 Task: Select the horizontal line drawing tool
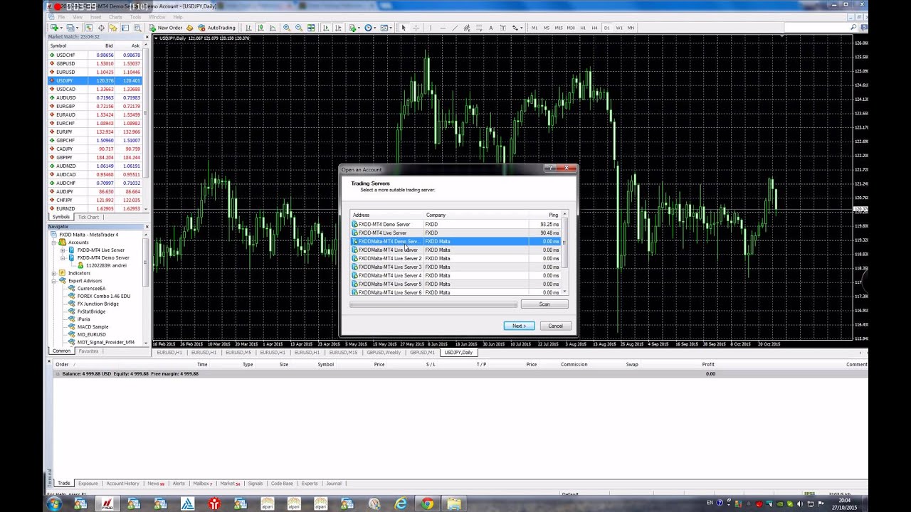point(443,28)
